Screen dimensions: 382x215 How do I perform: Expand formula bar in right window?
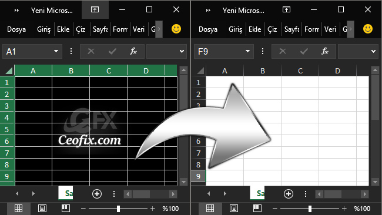[x=373, y=51]
